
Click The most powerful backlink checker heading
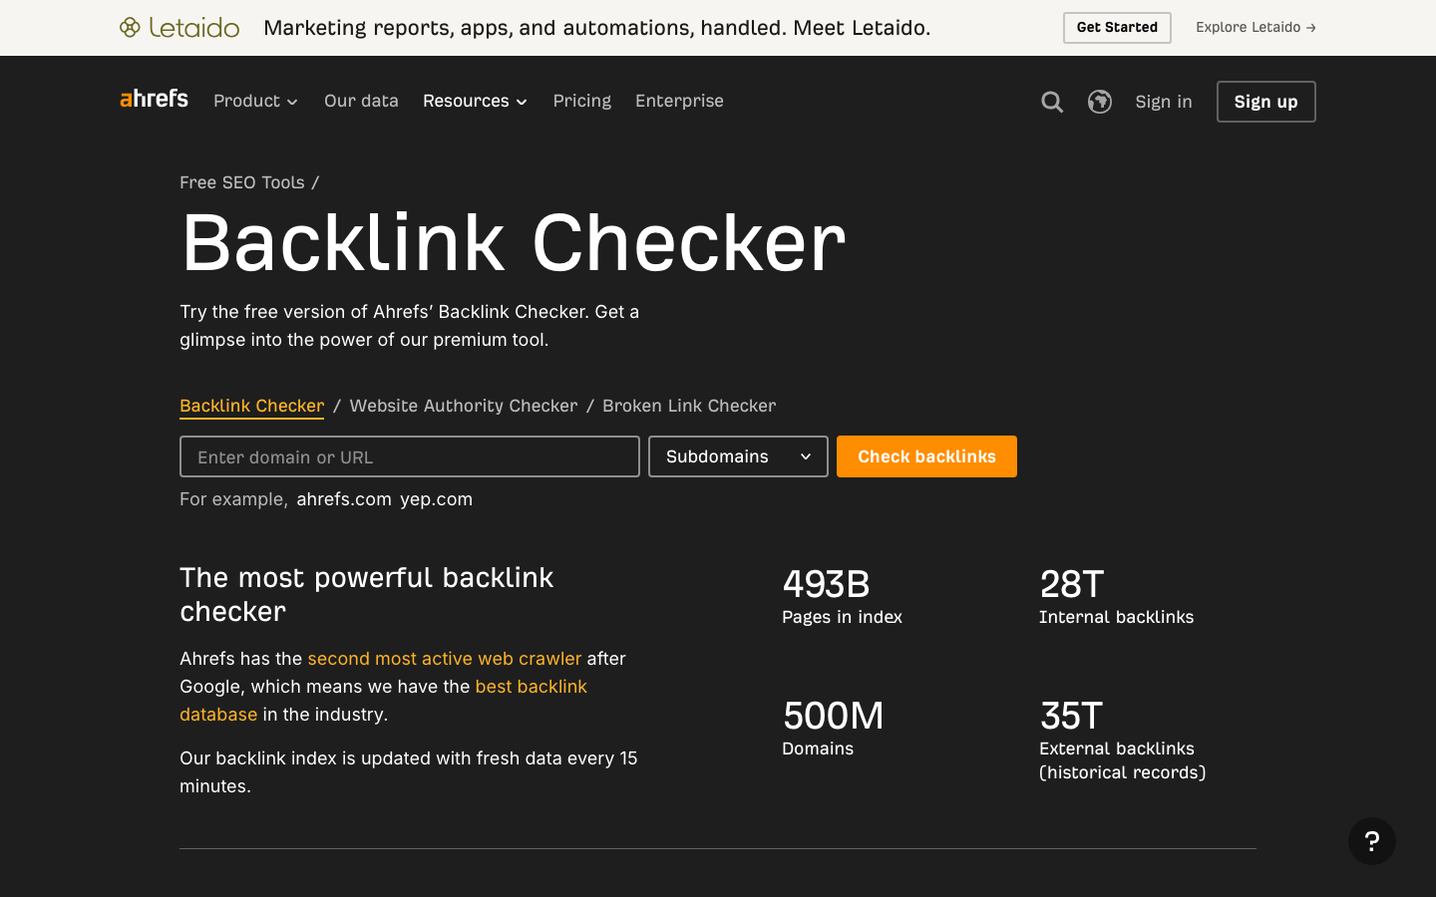[367, 594]
